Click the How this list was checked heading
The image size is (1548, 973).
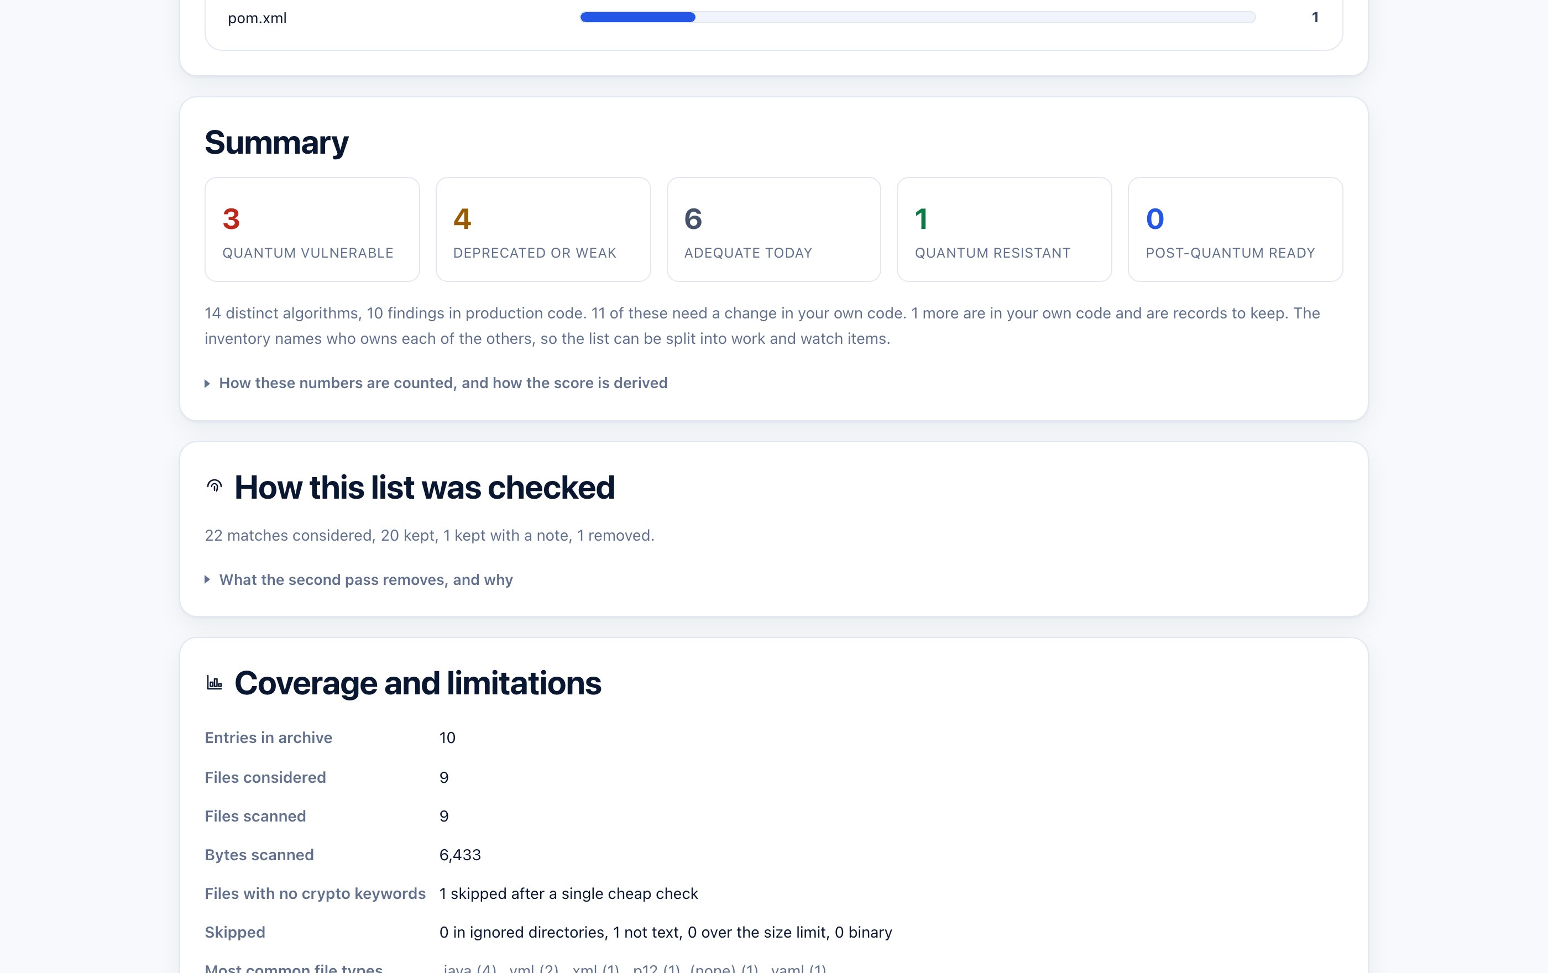click(x=424, y=487)
